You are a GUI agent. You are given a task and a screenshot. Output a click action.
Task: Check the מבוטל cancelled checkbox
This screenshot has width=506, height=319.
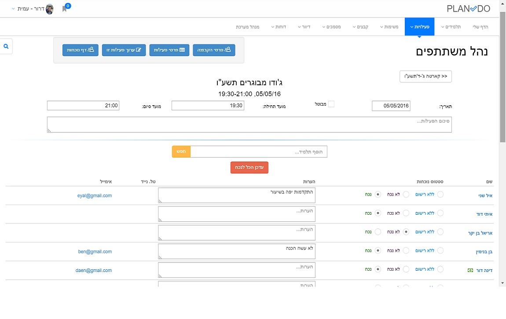pyautogui.click(x=331, y=104)
